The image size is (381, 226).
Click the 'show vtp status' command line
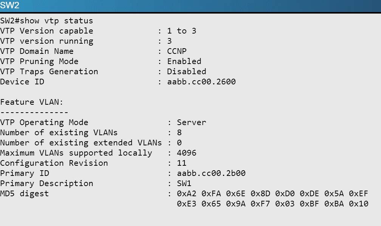[46, 21]
